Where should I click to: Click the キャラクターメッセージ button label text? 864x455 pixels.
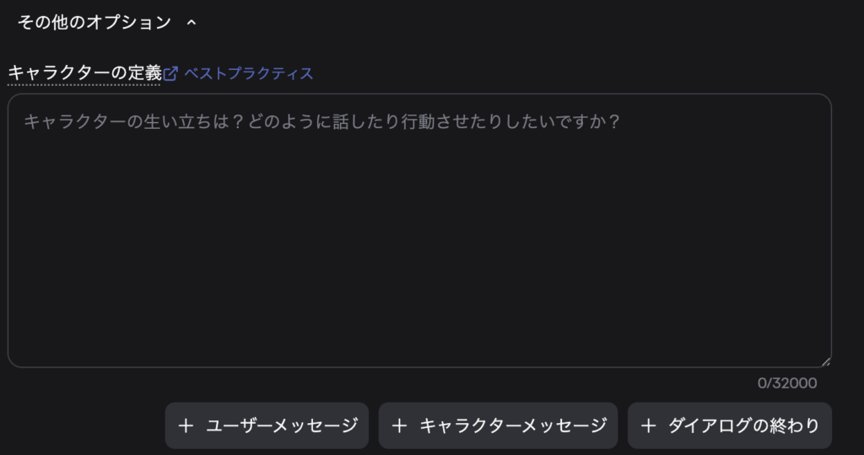click(513, 426)
